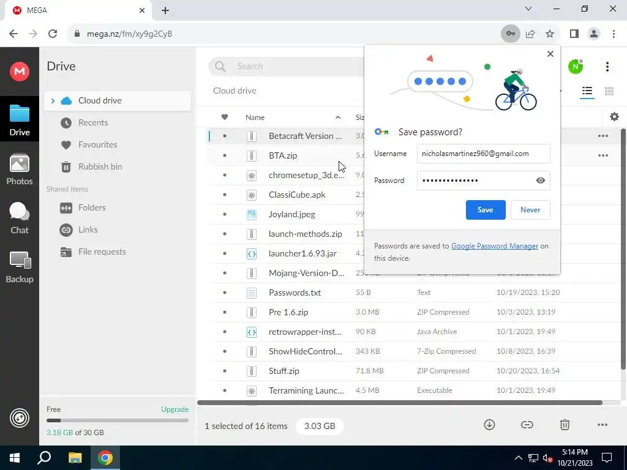Open the Chrome tab search chevron

tap(528, 9)
